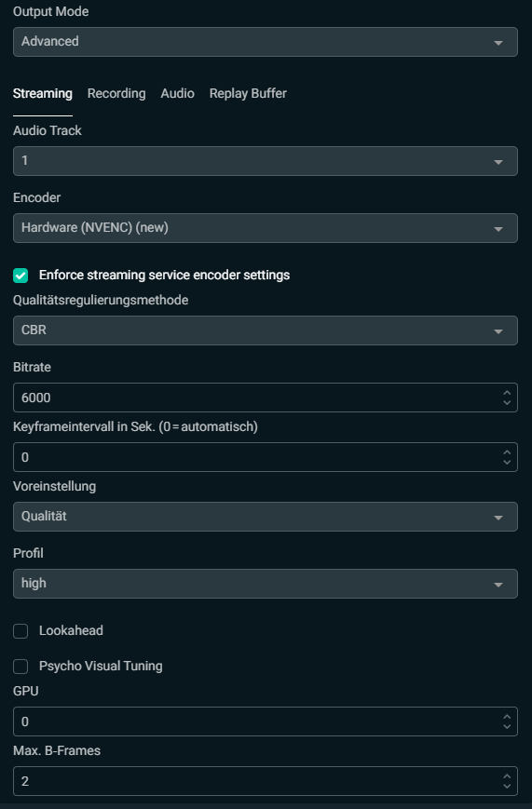Viewport: 532px width, 809px height.
Task: Switch to the Replay Buffer tab
Action: click(x=248, y=93)
